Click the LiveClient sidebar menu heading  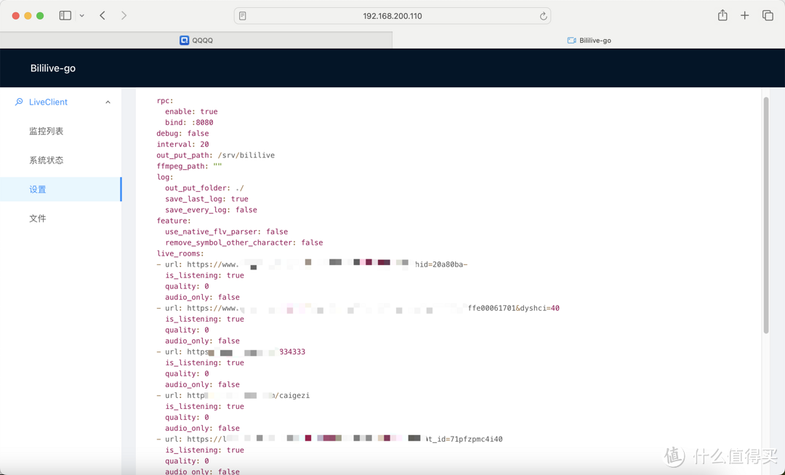click(x=48, y=102)
